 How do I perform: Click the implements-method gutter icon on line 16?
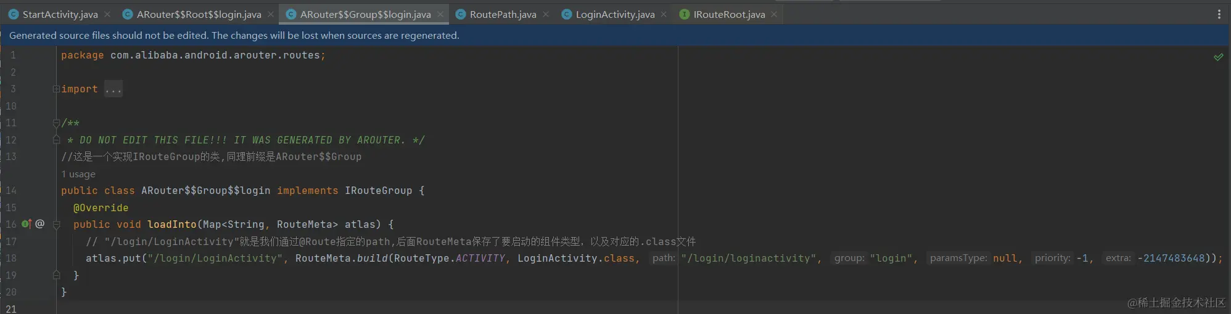point(27,224)
